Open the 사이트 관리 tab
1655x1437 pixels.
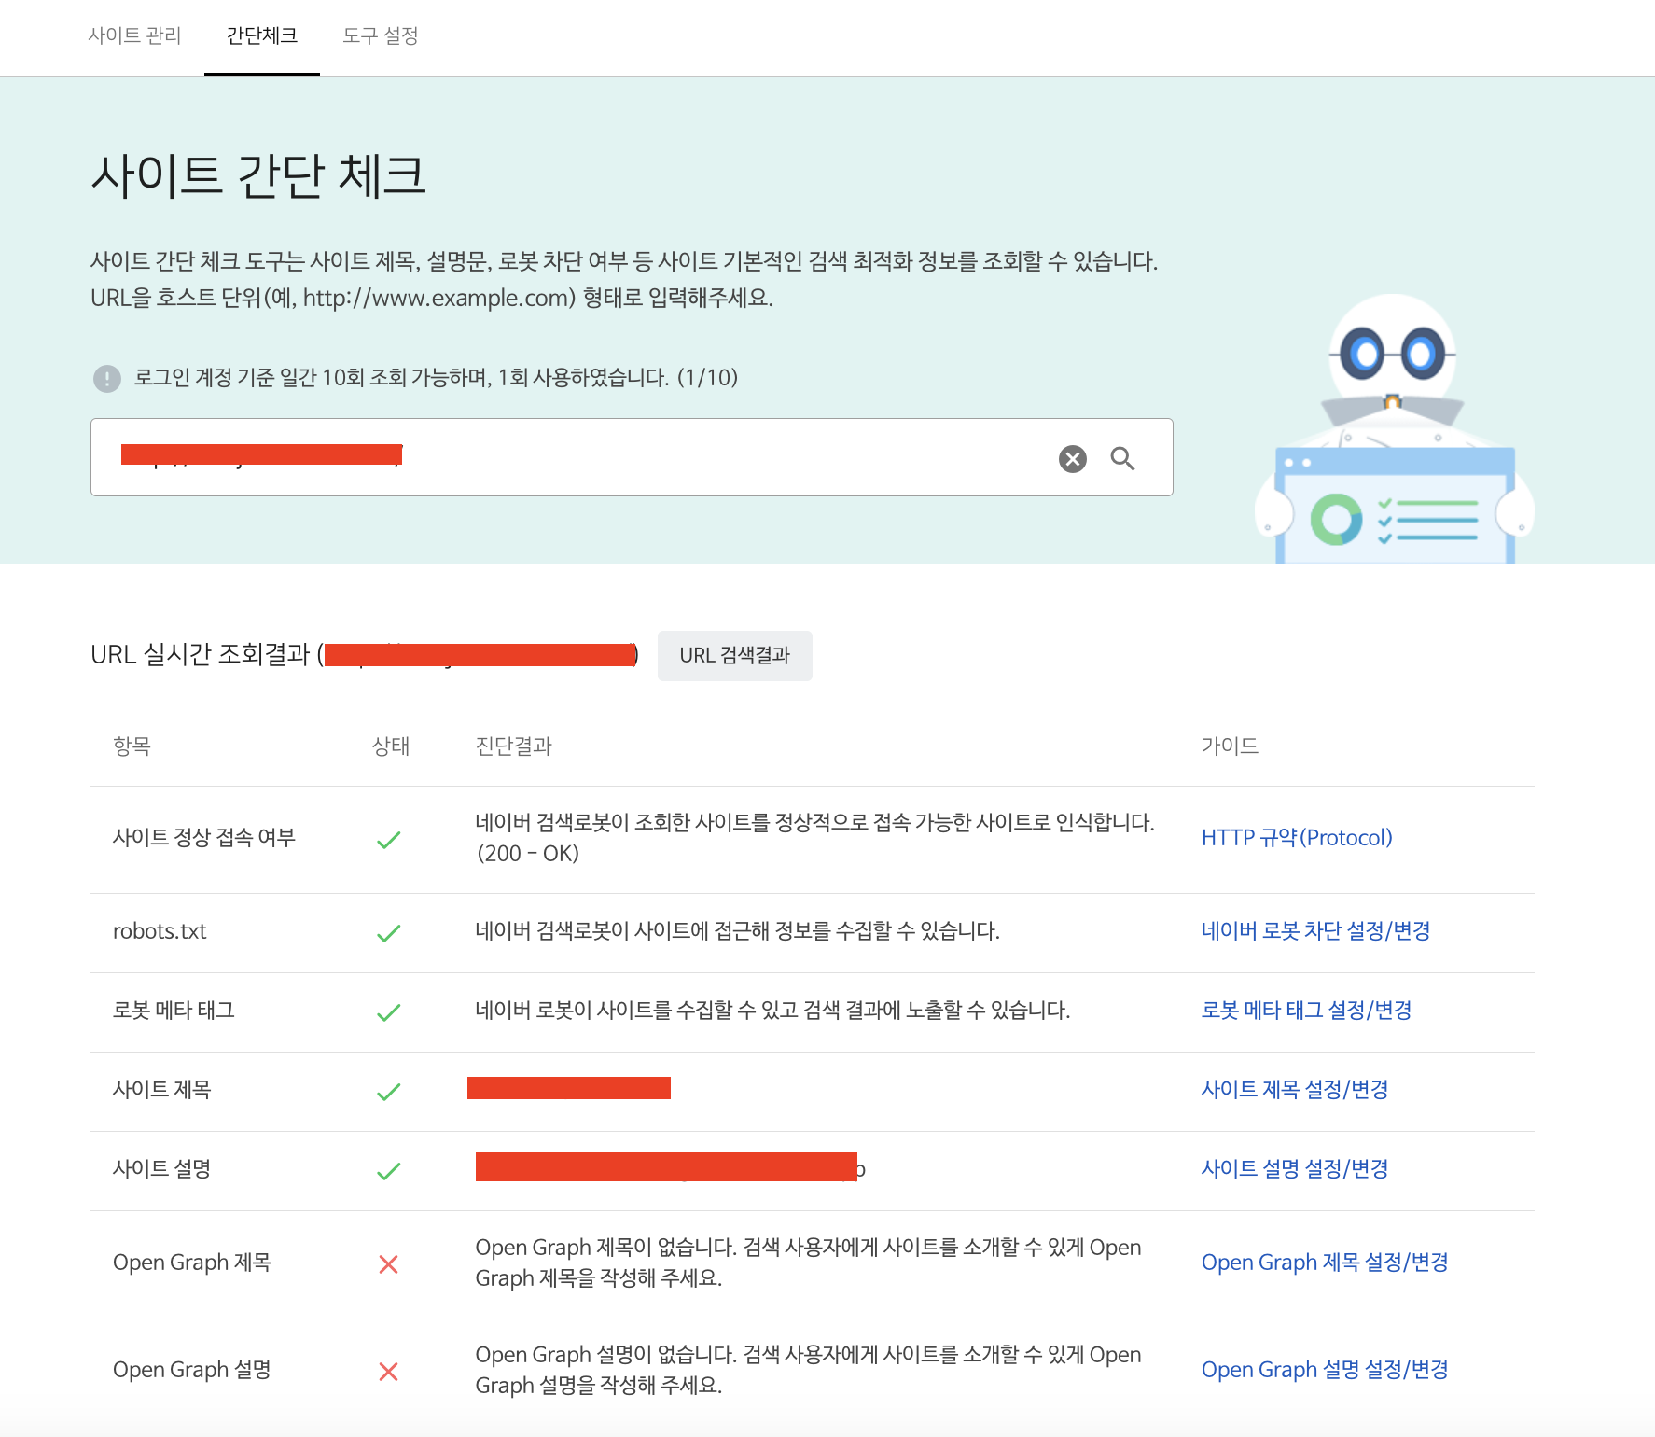click(x=134, y=35)
